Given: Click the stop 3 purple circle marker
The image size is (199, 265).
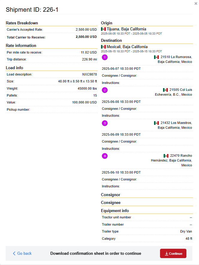Looking at the screenshot, I should (x=105, y=123).
